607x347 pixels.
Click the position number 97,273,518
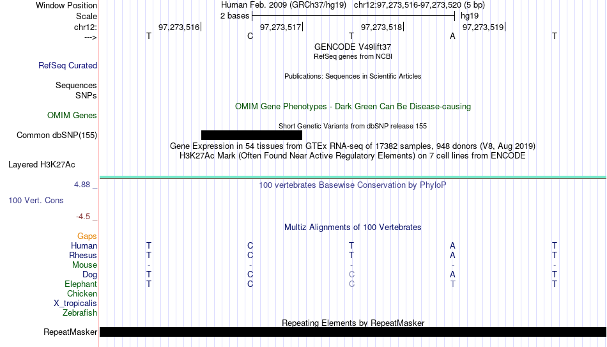pyautogui.click(x=381, y=27)
